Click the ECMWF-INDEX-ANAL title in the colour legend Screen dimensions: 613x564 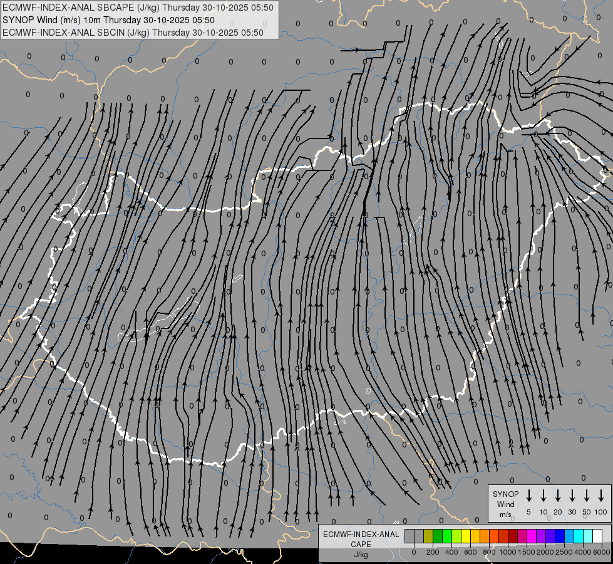[361, 535]
